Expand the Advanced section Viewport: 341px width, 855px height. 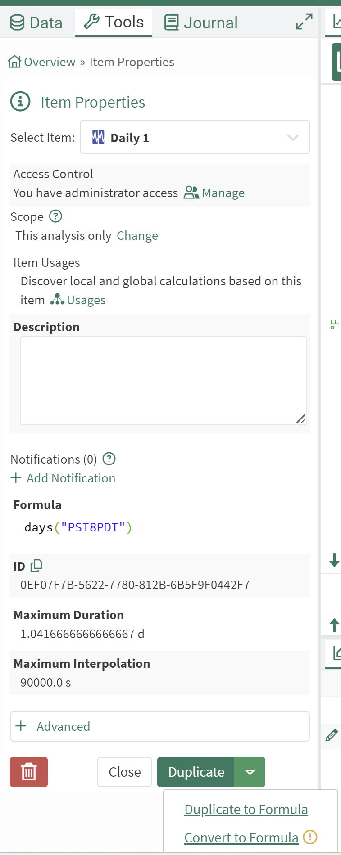click(159, 726)
